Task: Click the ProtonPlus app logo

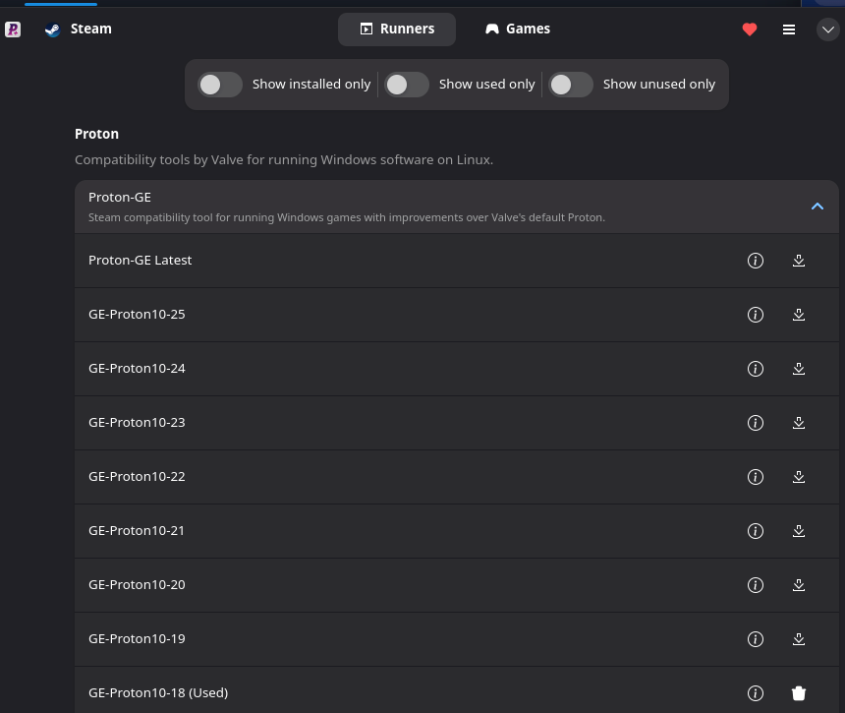Action: (x=13, y=30)
